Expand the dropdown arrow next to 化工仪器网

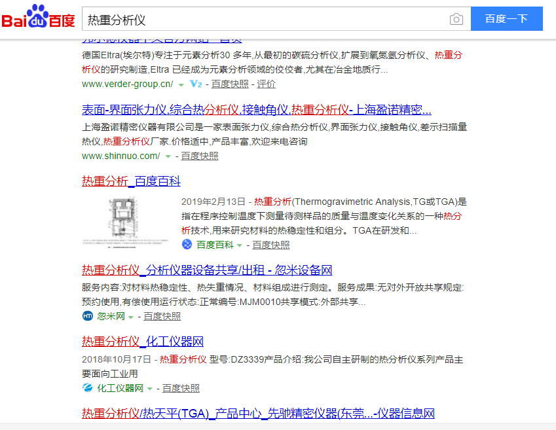coord(150,389)
